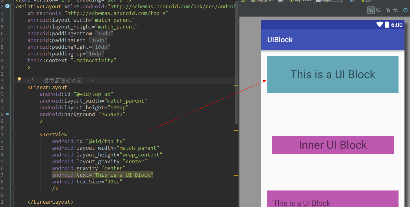This screenshot has width=410, height=207.
Task: Click the 1:1 actual size zoom icon
Action: point(378,10)
